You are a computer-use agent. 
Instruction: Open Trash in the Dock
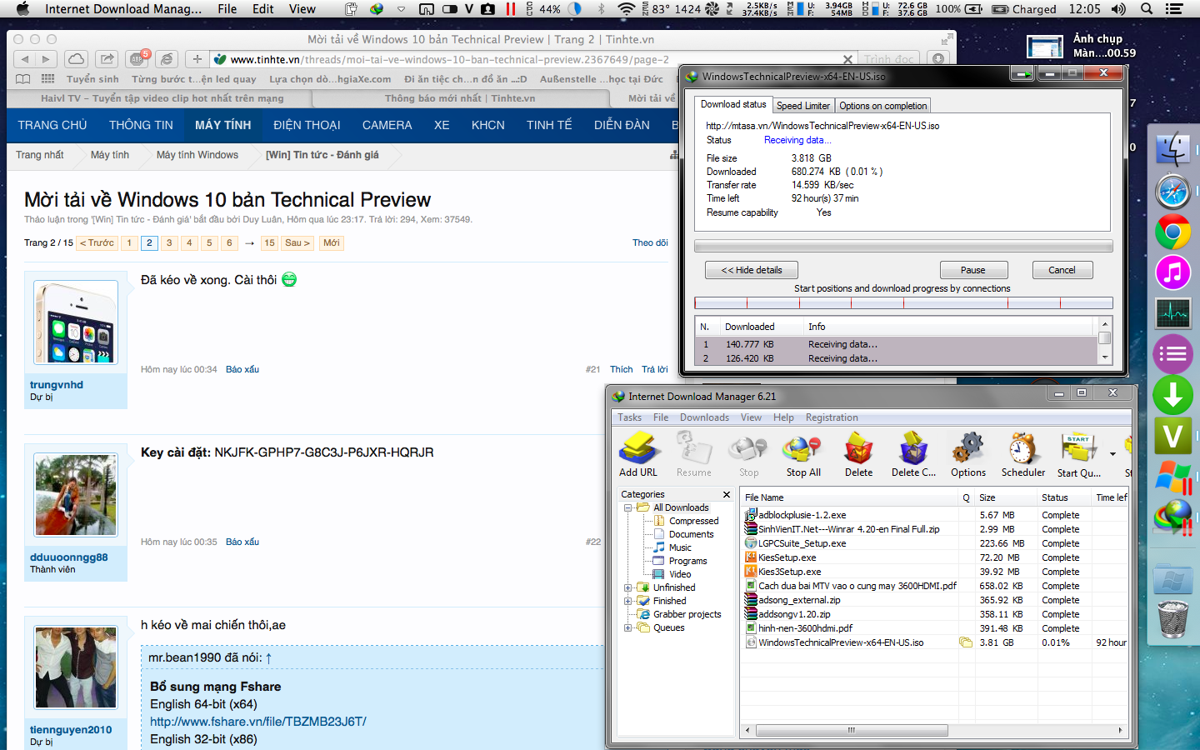point(1172,618)
